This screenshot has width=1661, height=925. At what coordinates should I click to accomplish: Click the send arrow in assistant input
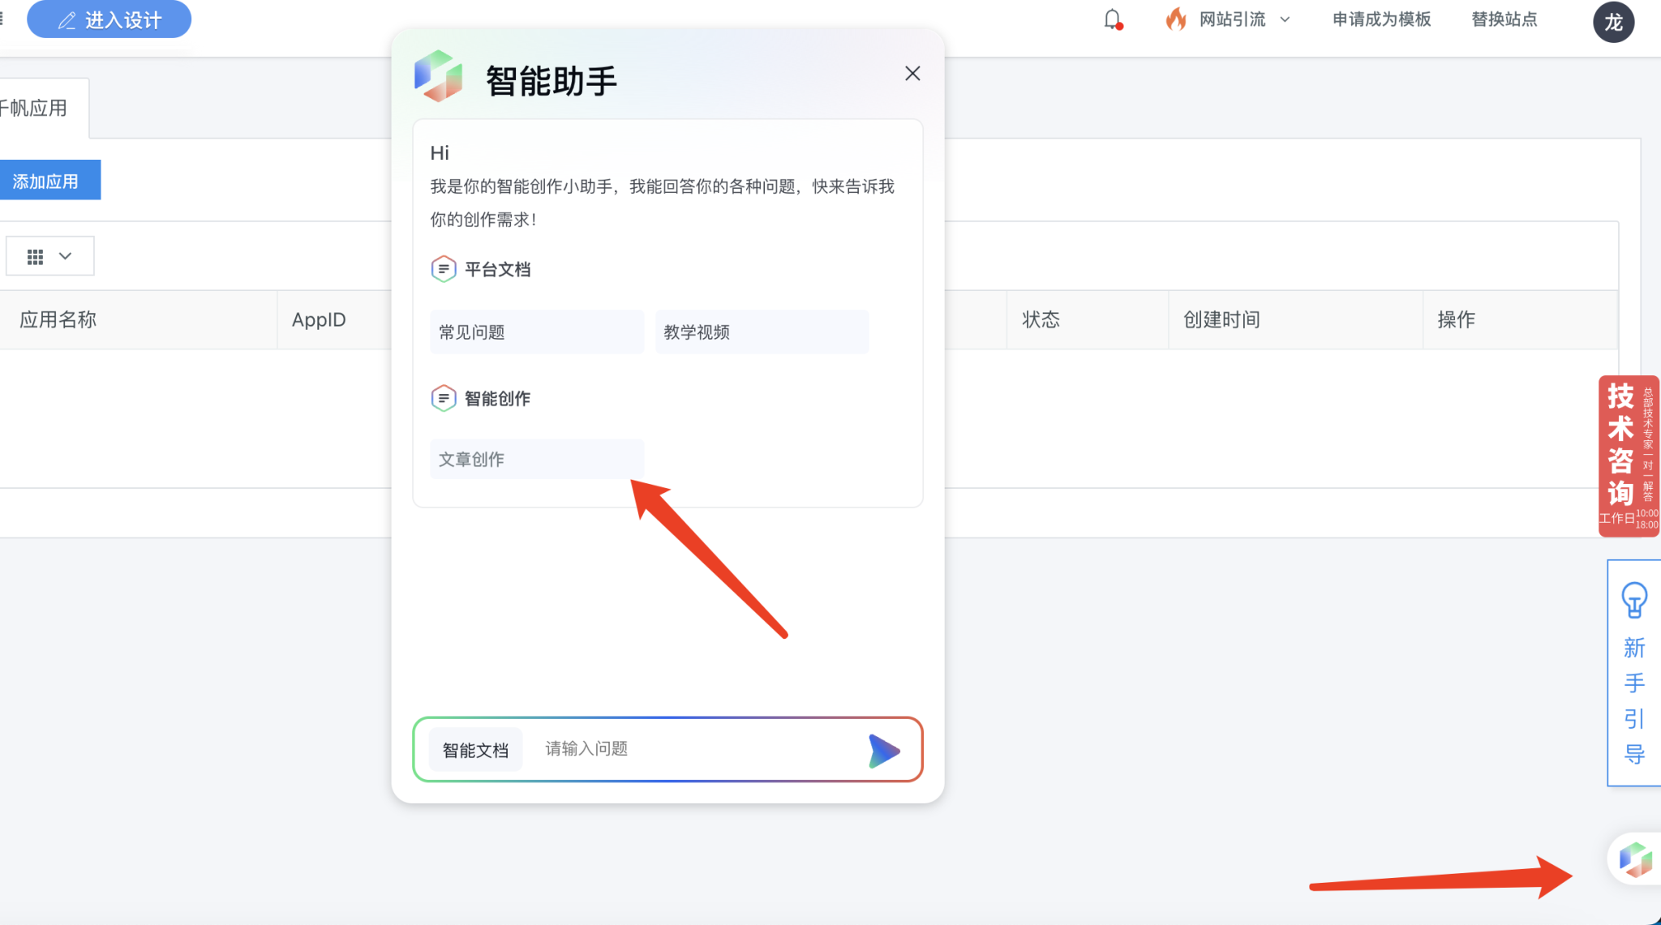[883, 751]
